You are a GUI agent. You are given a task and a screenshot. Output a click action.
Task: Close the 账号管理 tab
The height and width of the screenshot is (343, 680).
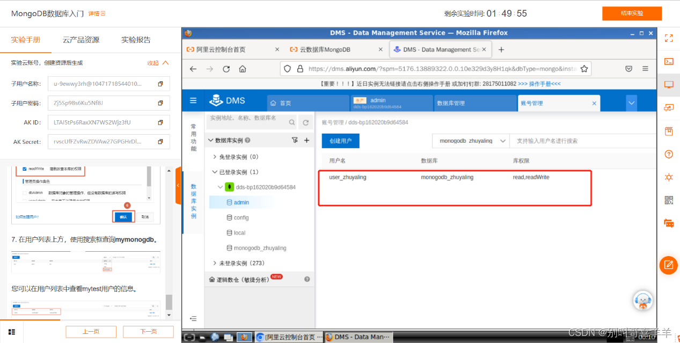[594, 103]
